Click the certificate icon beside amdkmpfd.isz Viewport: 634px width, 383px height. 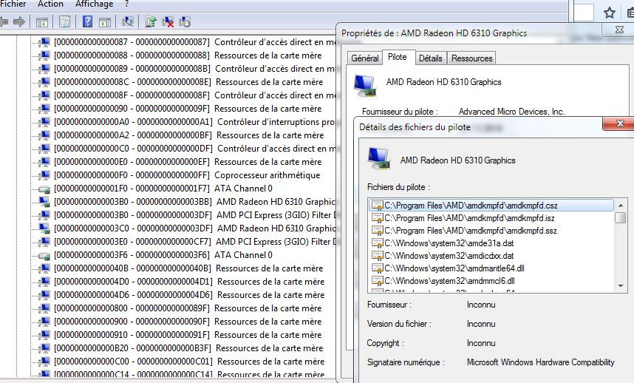[378, 218]
